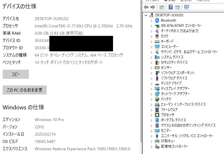Image resolution: width=224 pixels, height=154 pixels.
Task: Select the DESKTOP-3U05JS2 label in Device Manager tree
Action: point(169,15)
